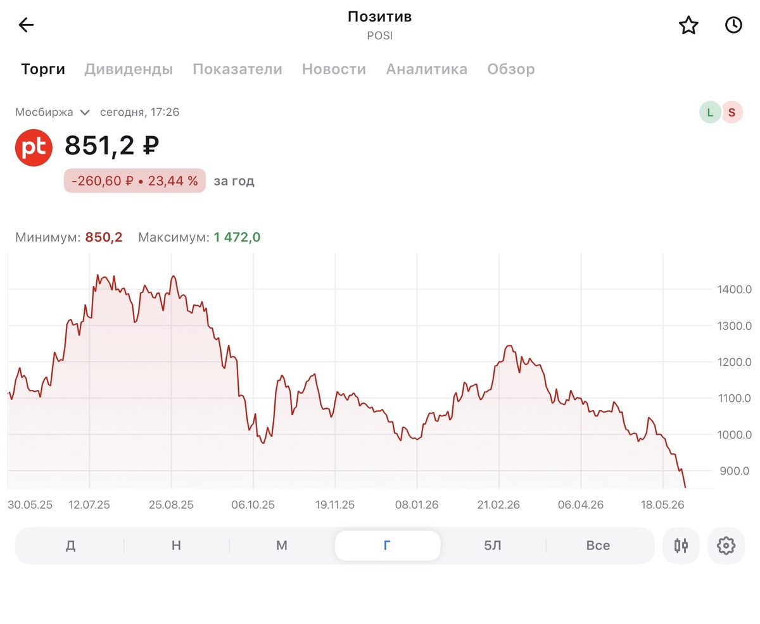The image size is (760, 624).
Task: Tap the 1400.0 price axis label
Action: pos(735,290)
